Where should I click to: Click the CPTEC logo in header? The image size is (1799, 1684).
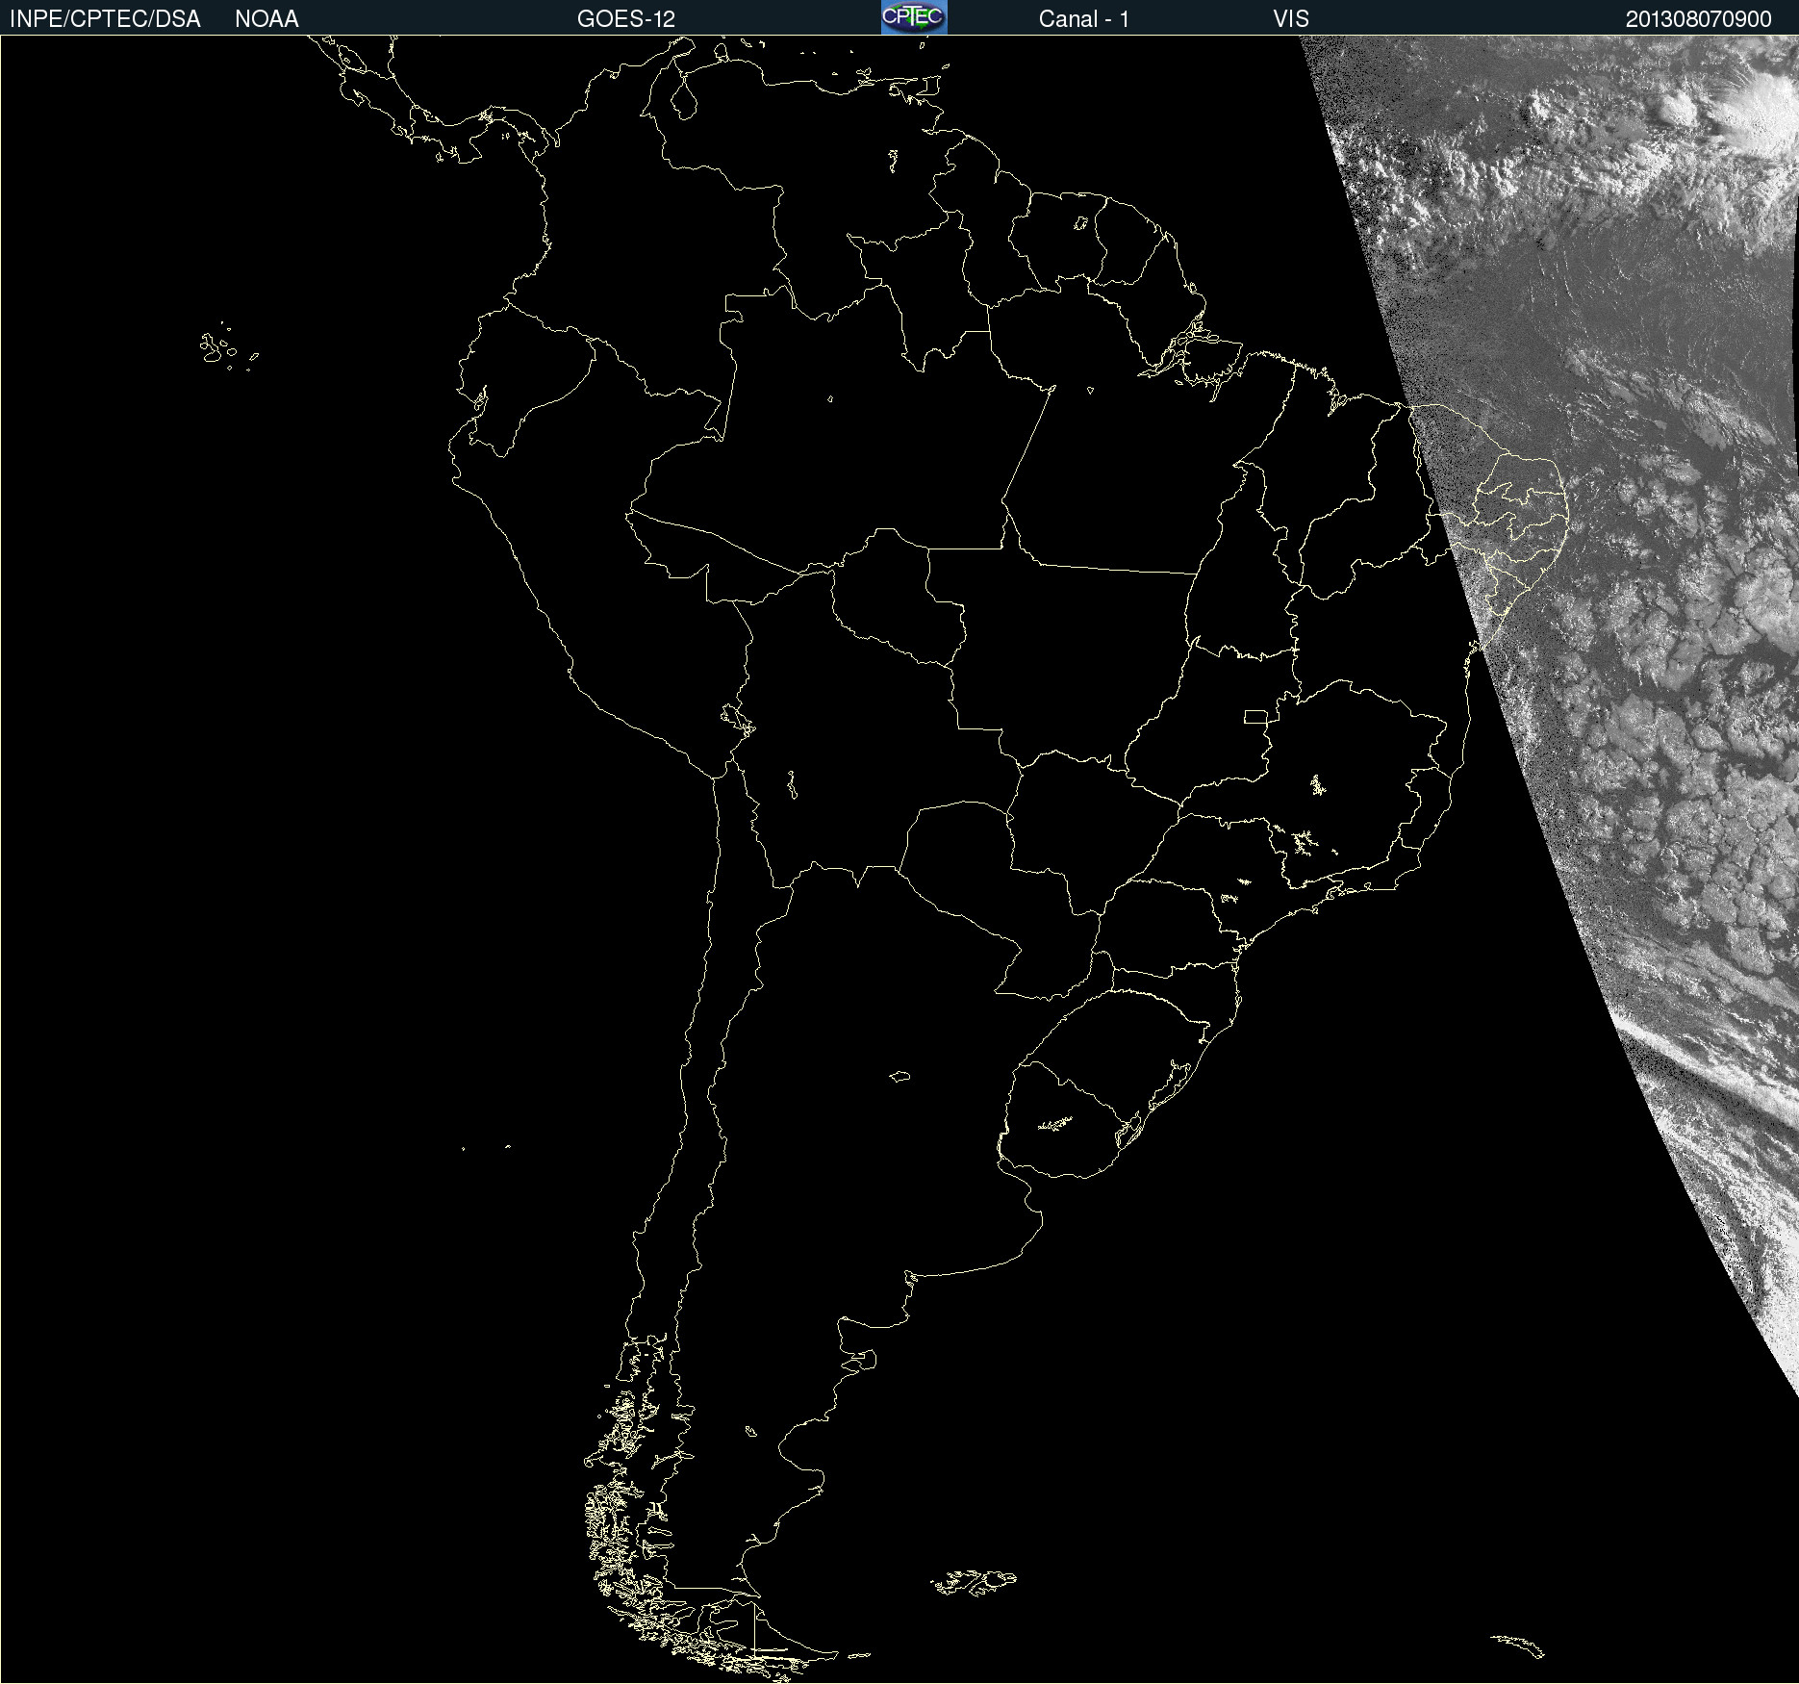click(x=914, y=17)
